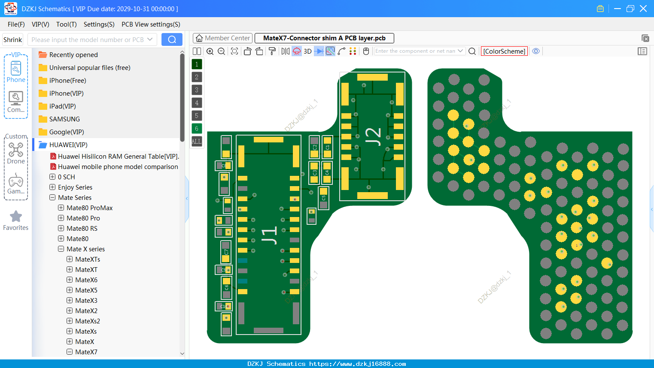Show PCB layer 5
This screenshot has height=368, width=654.
click(x=197, y=116)
